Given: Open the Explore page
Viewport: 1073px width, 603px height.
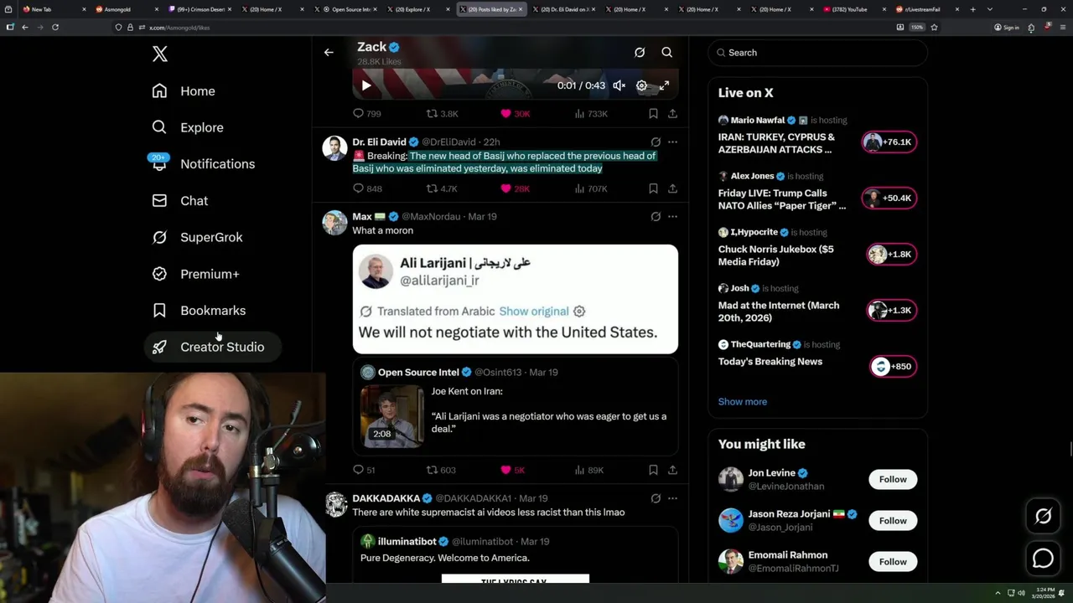Looking at the screenshot, I should [x=188, y=127].
